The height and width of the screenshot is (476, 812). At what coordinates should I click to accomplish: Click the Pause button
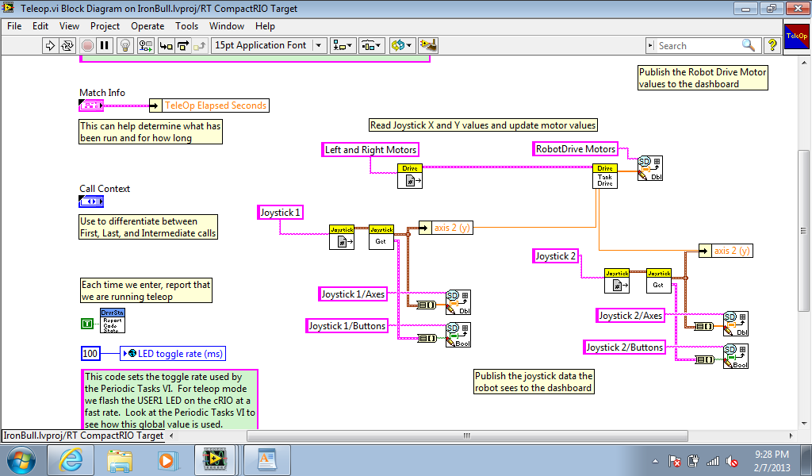click(x=104, y=45)
